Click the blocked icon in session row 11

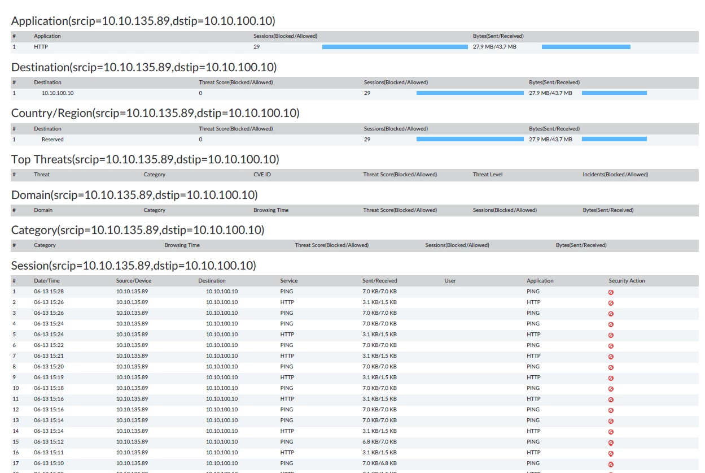pos(611,400)
